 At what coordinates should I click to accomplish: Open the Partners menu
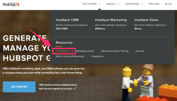(132, 4)
